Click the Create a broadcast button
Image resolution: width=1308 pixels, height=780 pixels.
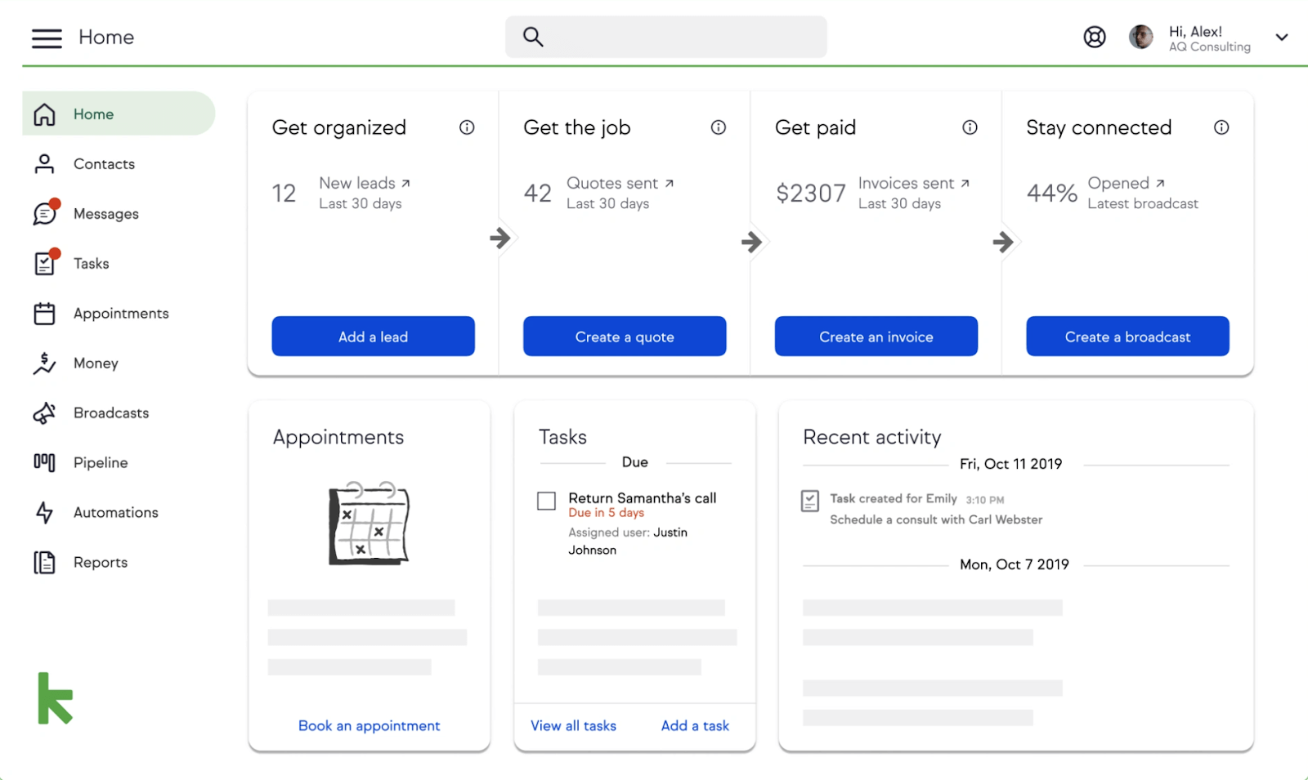pyautogui.click(x=1128, y=337)
